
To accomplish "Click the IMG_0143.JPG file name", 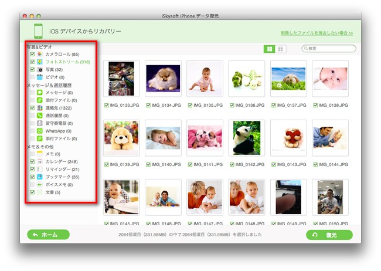I will [x=291, y=164].
